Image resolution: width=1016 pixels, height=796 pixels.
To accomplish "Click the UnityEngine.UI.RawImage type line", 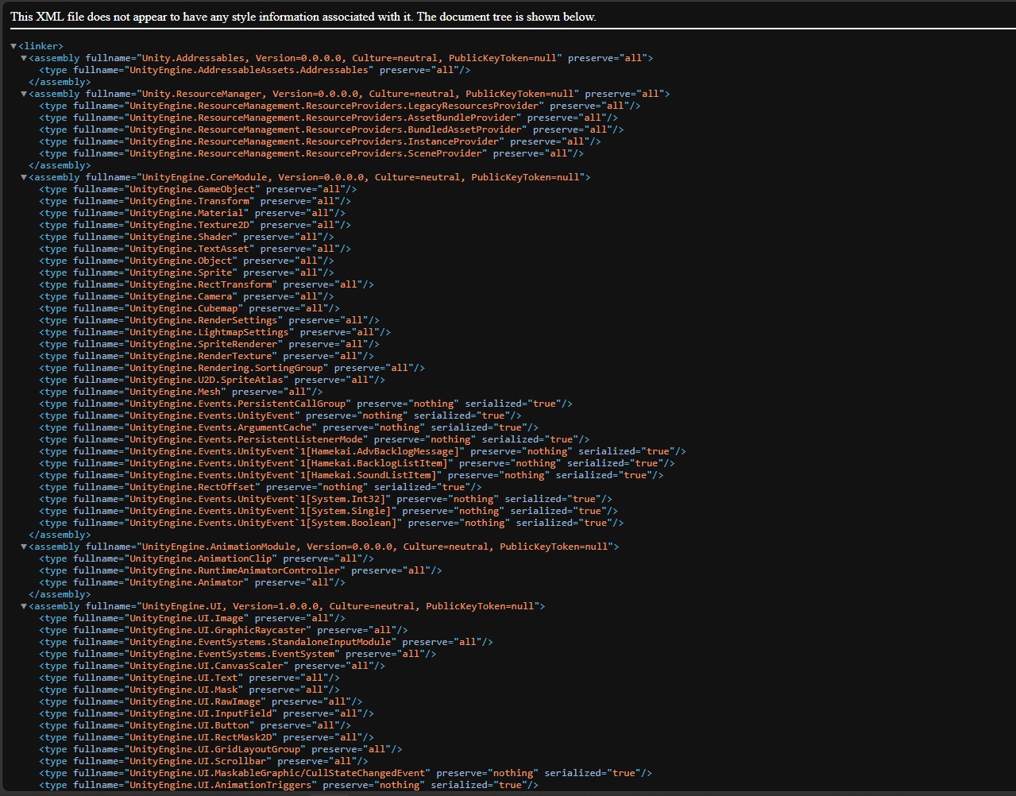I will point(201,701).
